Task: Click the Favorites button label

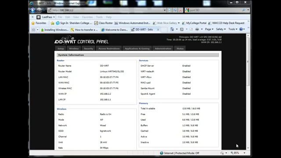Action: tap(41, 23)
